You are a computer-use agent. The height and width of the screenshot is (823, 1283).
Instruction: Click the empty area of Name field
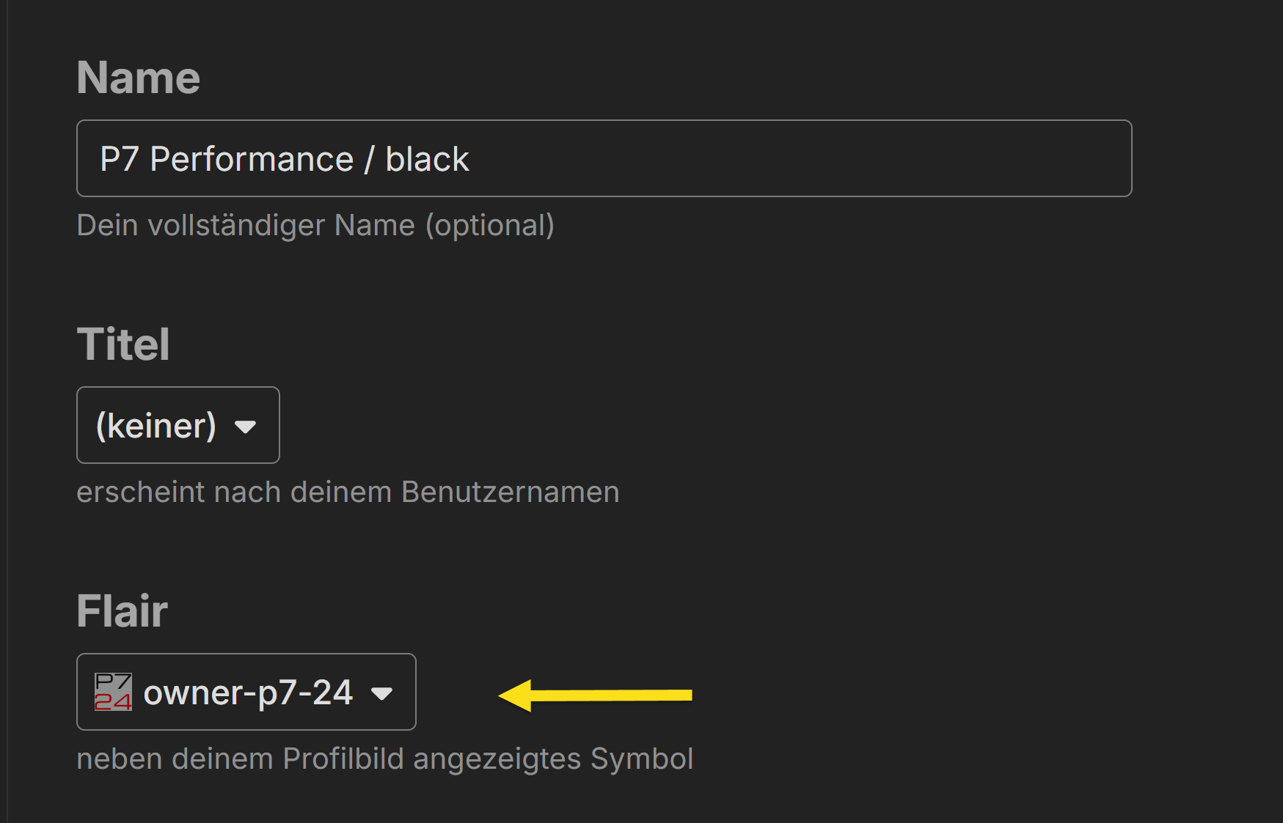(x=800, y=158)
